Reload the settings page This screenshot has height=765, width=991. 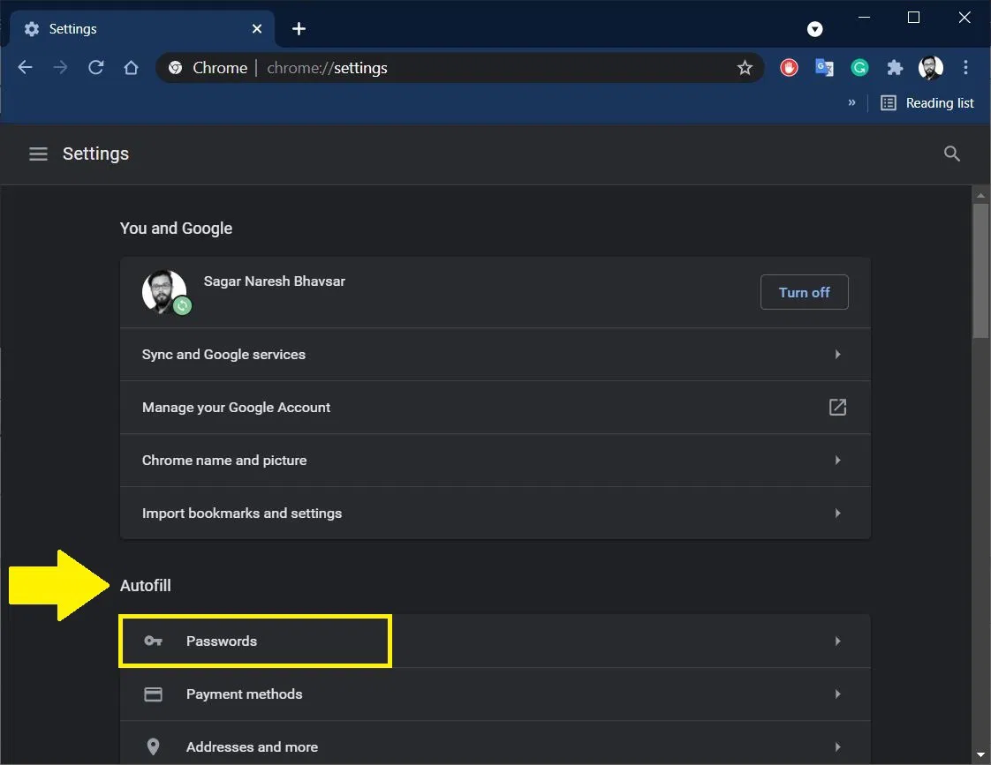coord(95,67)
